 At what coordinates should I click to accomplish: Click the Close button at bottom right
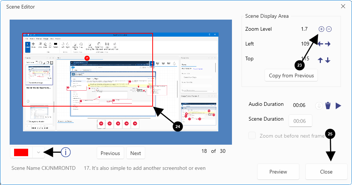point(326,172)
